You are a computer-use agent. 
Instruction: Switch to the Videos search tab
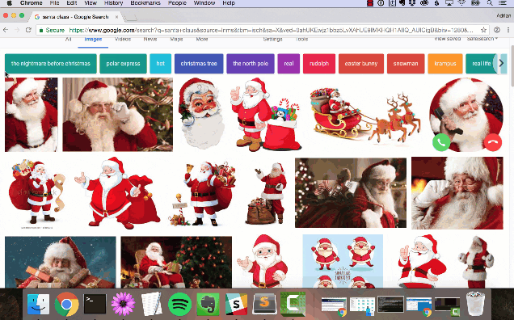click(123, 39)
